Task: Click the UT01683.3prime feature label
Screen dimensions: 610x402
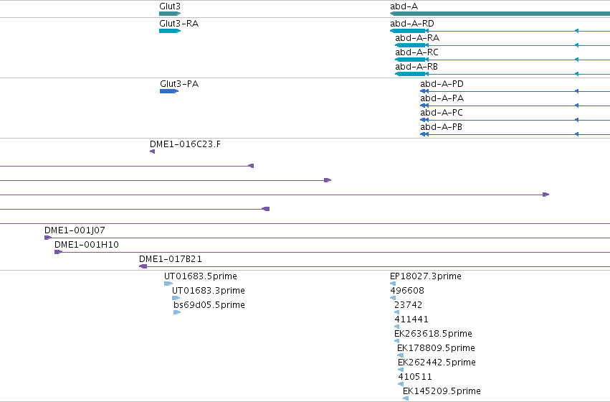Action: pyautogui.click(x=209, y=291)
